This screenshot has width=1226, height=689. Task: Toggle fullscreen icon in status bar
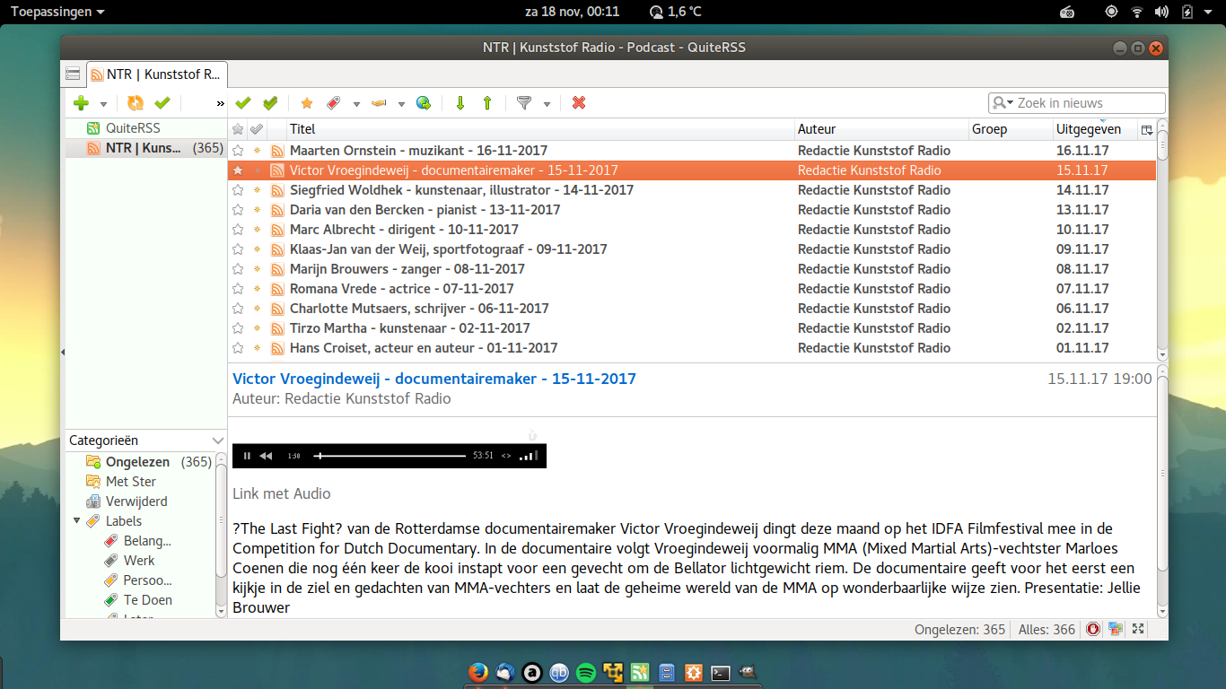tap(1139, 629)
